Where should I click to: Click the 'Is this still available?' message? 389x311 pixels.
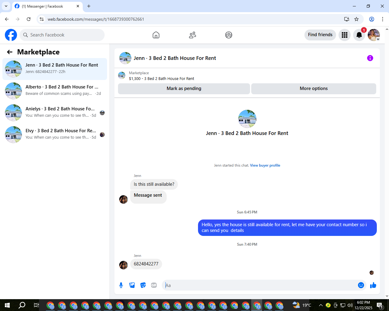pyautogui.click(x=154, y=184)
